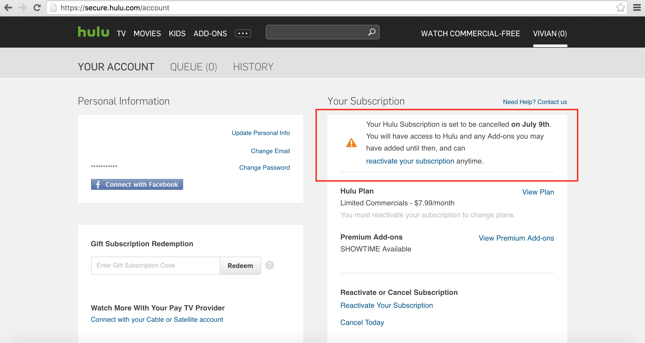Click the 'Premium Add-ons' heading

pyautogui.click(x=371, y=237)
